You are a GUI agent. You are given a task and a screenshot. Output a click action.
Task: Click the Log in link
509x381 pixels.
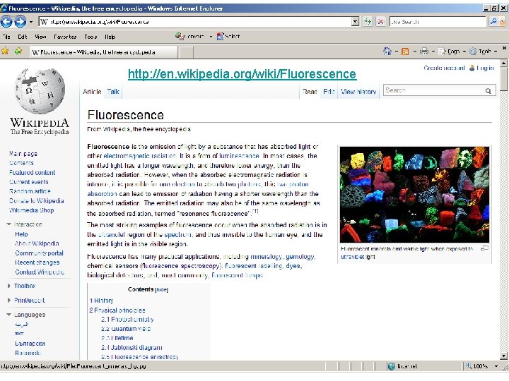coord(485,68)
